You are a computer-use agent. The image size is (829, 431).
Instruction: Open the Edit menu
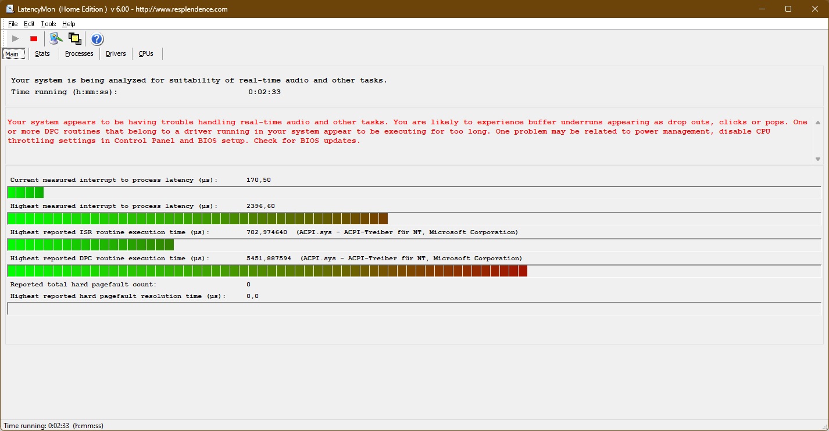click(x=29, y=24)
